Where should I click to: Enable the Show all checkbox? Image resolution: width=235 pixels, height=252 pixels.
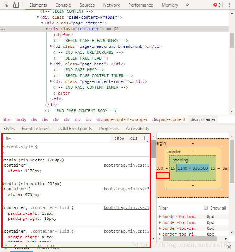(x=205, y=208)
